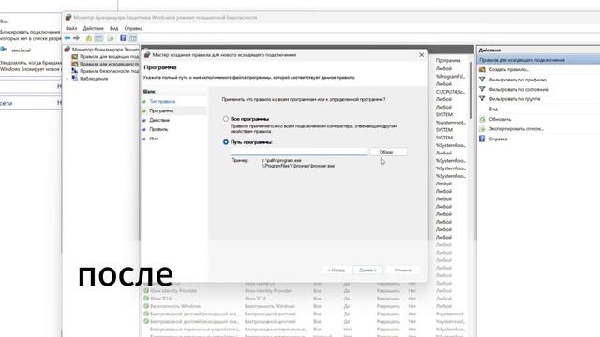Click Фильтровать по группе action
Screen dimensions: 600x337
pos(510,99)
